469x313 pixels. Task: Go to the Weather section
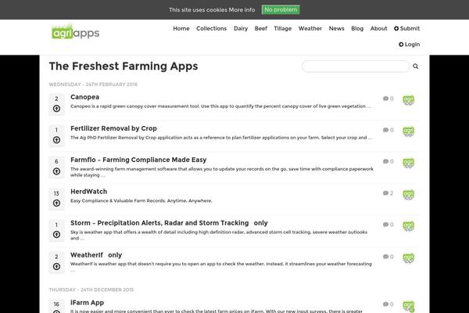(310, 28)
